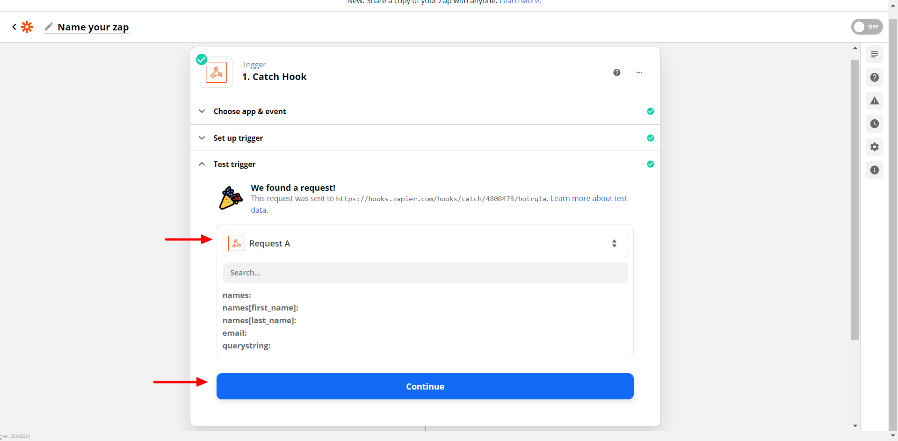Click the editor vertical scrollbar thumb
Image resolution: width=898 pixels, height=441 pixels.
click(855, 200)
